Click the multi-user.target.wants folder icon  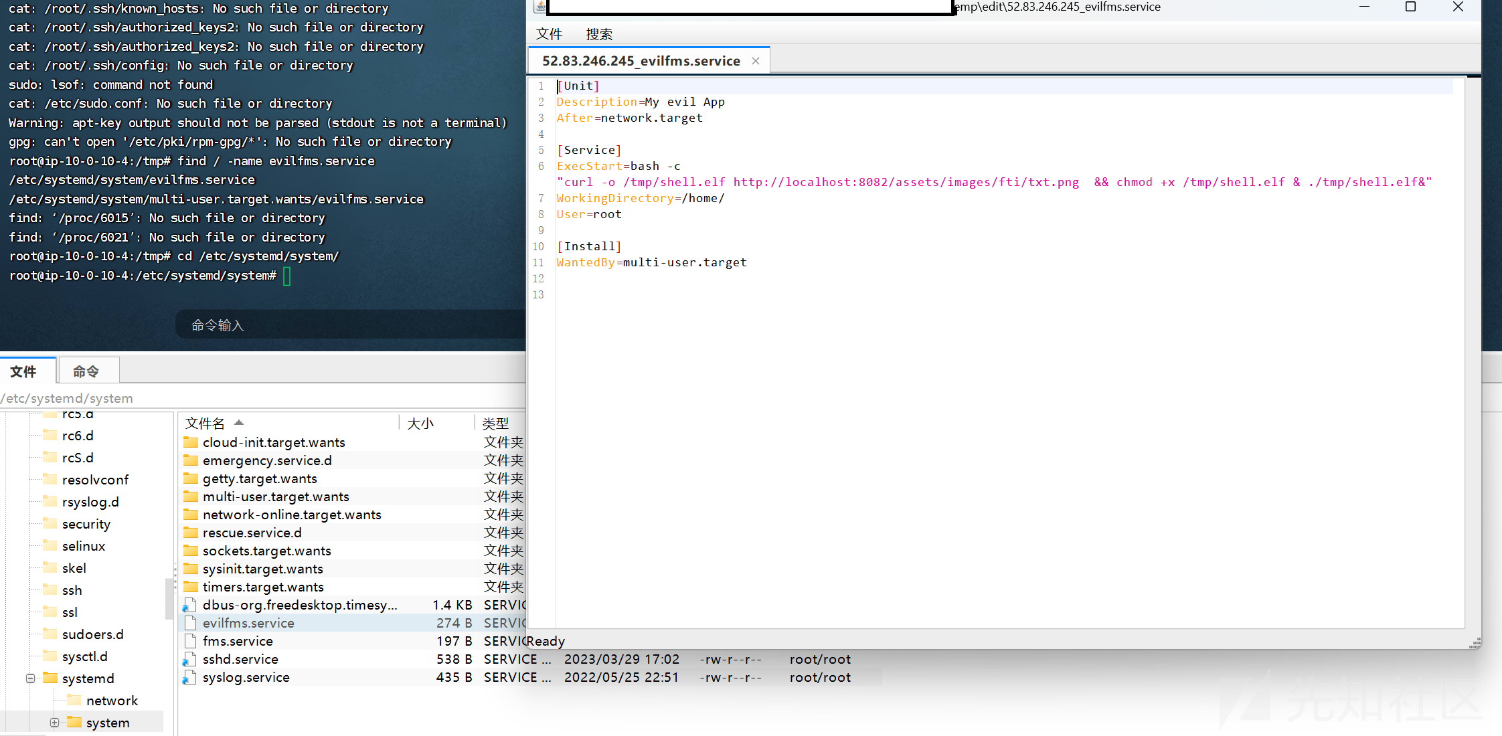[x=191, y=496]
